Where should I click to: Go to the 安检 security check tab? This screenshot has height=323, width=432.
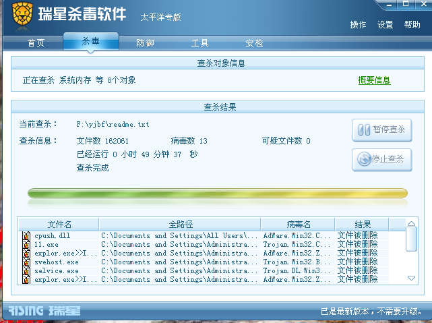254,43
